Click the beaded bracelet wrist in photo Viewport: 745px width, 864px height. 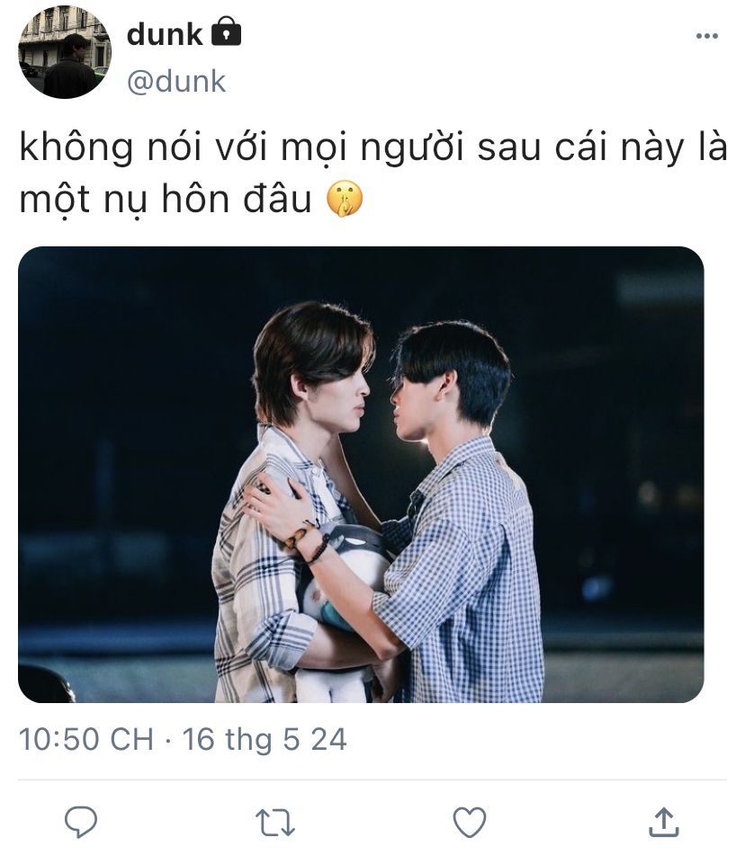coord(307,541)
